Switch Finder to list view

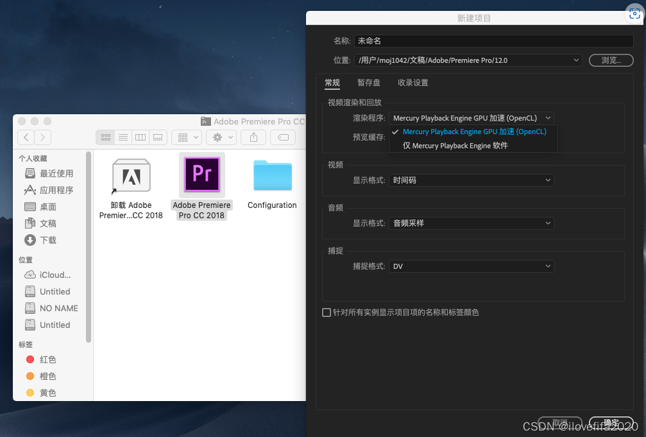point(123,137)
